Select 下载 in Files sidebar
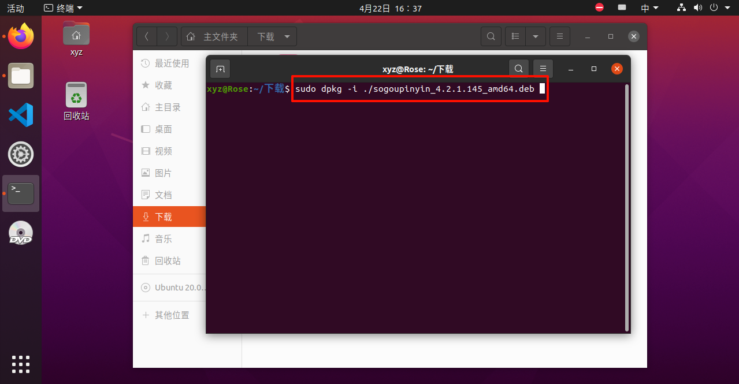Viewport: 739px width, 384px height. pyautogui.click(x=169, y=217)
